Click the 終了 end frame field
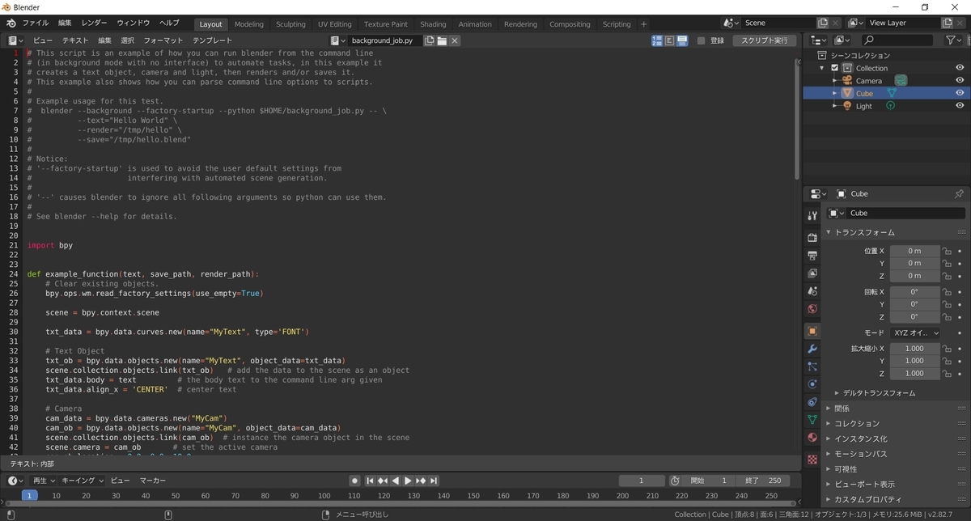 (x=764, y=481)
